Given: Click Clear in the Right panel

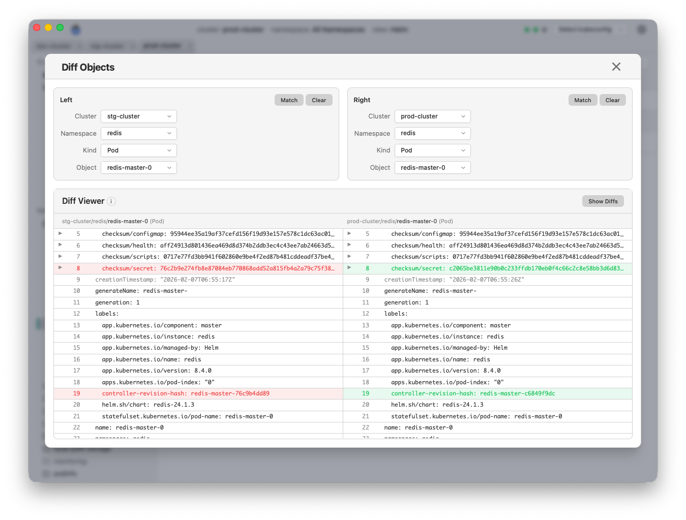Looking at the screenshot, I should pyautogui.click(x=612, y=100).
